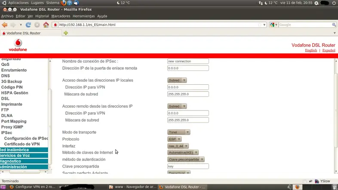Click the bookmark star in the address bar
This screenshot has height=190, width=338.
(260, 25)
